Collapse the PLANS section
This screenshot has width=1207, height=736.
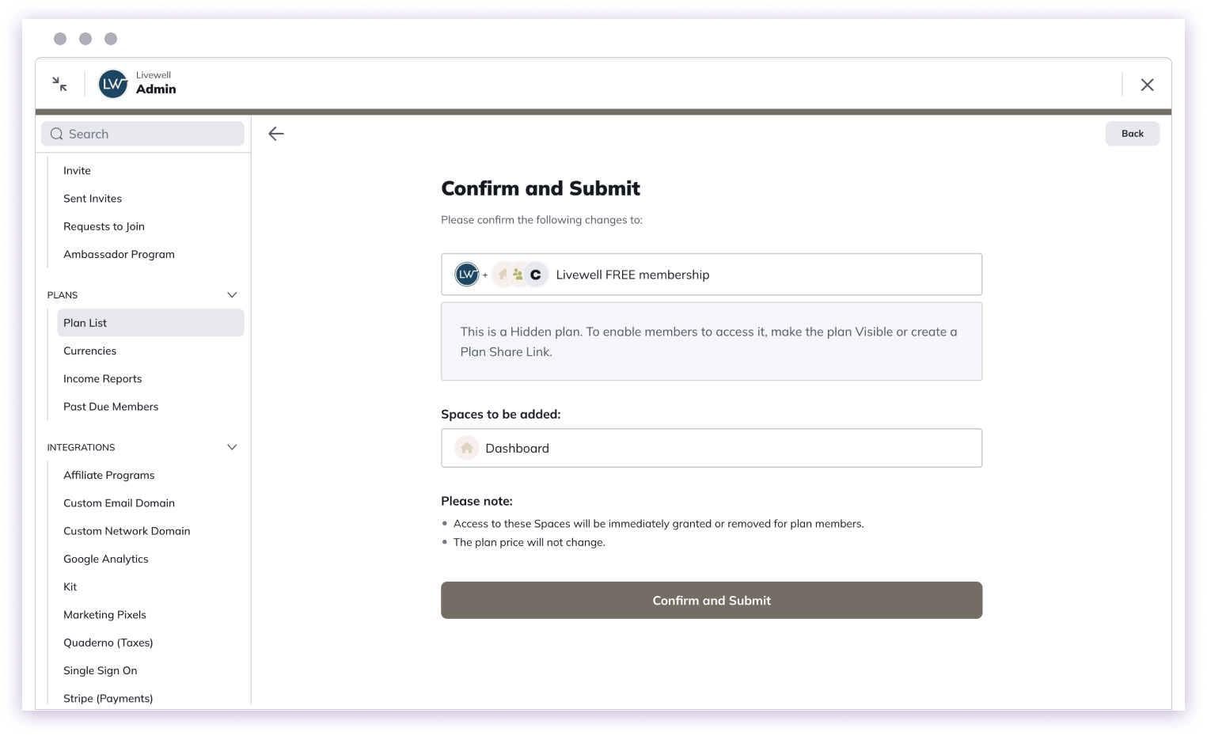pyautogui.click(x=232, y=294)
